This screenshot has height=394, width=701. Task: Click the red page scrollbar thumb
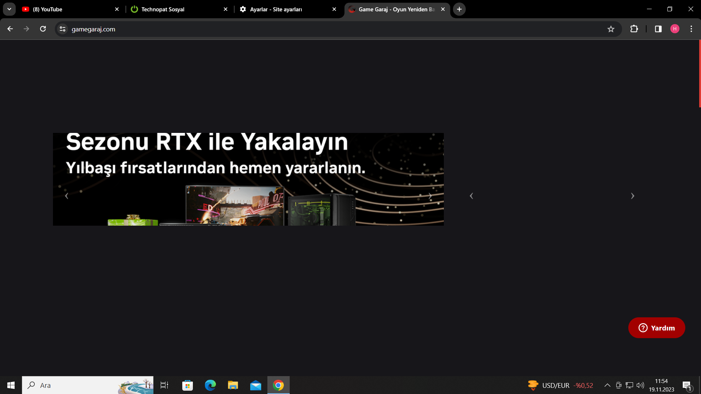point(700,73)
